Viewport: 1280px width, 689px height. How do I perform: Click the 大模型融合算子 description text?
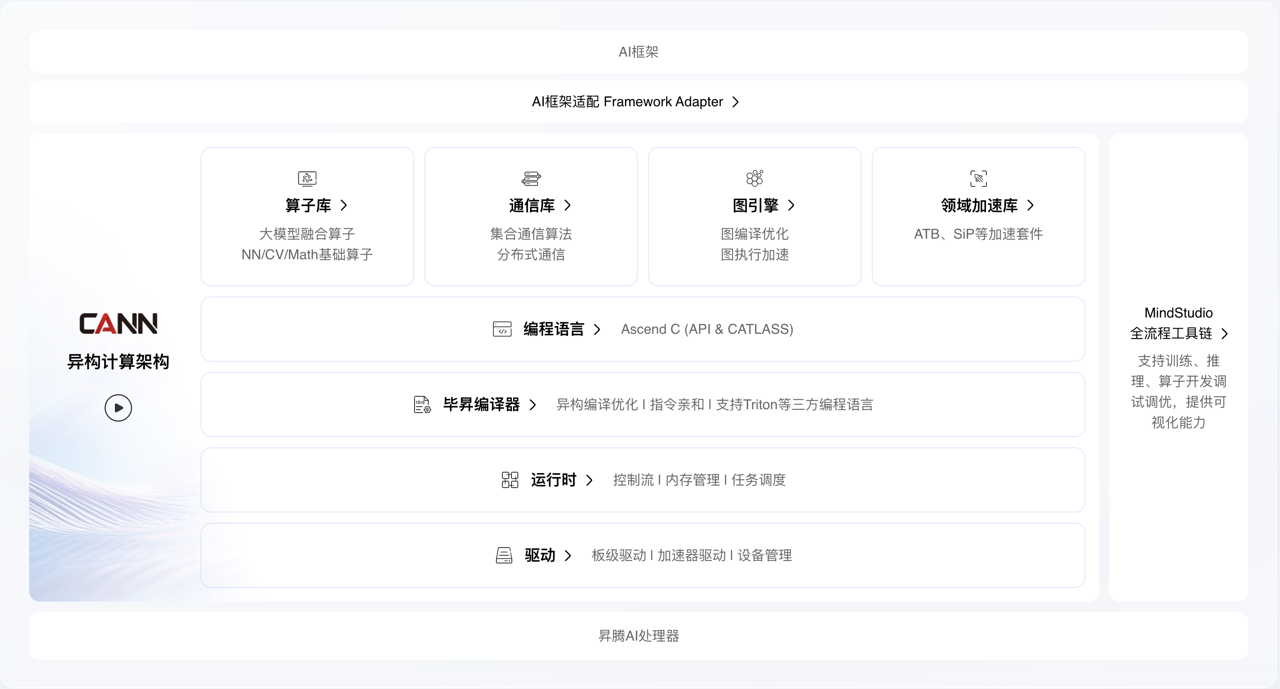click(307, 234)
